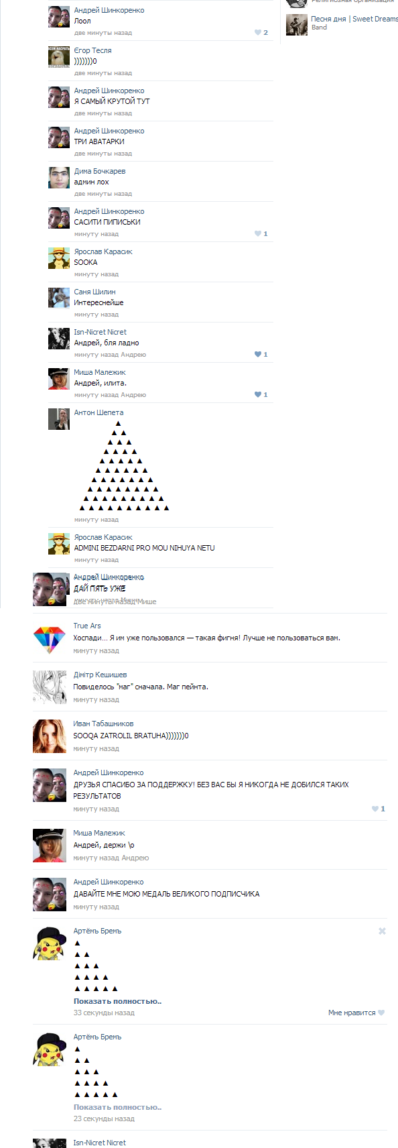
Task: Open Егор Тесля's profile picture
Action: click(59, 57)
